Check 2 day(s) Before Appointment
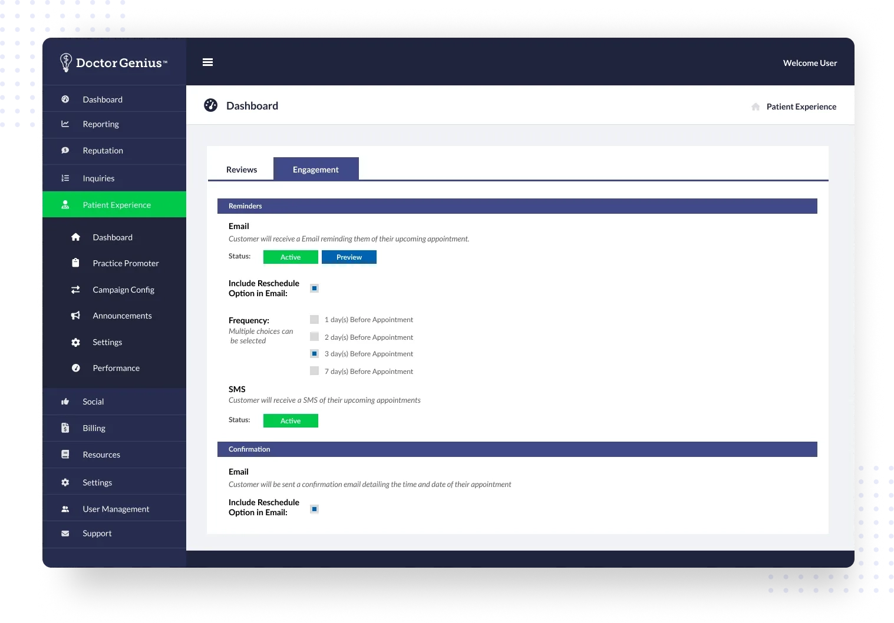 coord(315,337)
